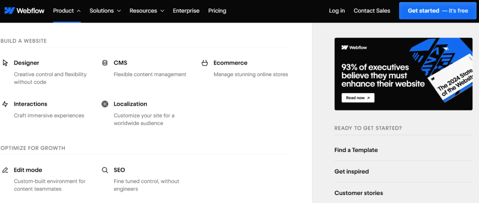Click Get inspired
The width and height of the screenshot is (479, 203).
point(352,172)
